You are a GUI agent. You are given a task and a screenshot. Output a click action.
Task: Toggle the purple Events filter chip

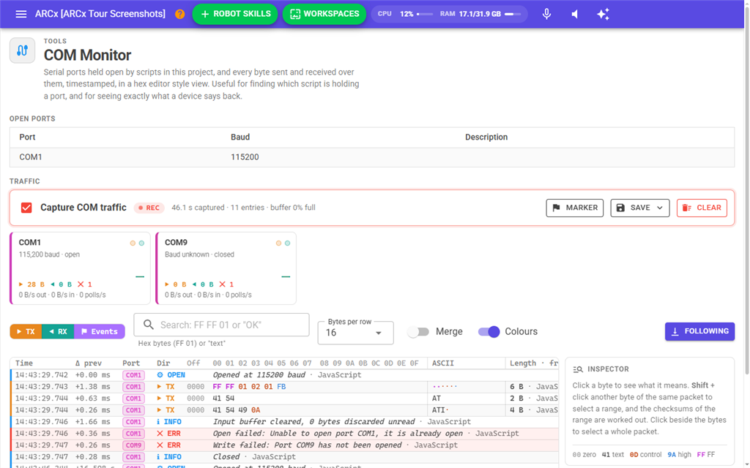tap(100, 331)
